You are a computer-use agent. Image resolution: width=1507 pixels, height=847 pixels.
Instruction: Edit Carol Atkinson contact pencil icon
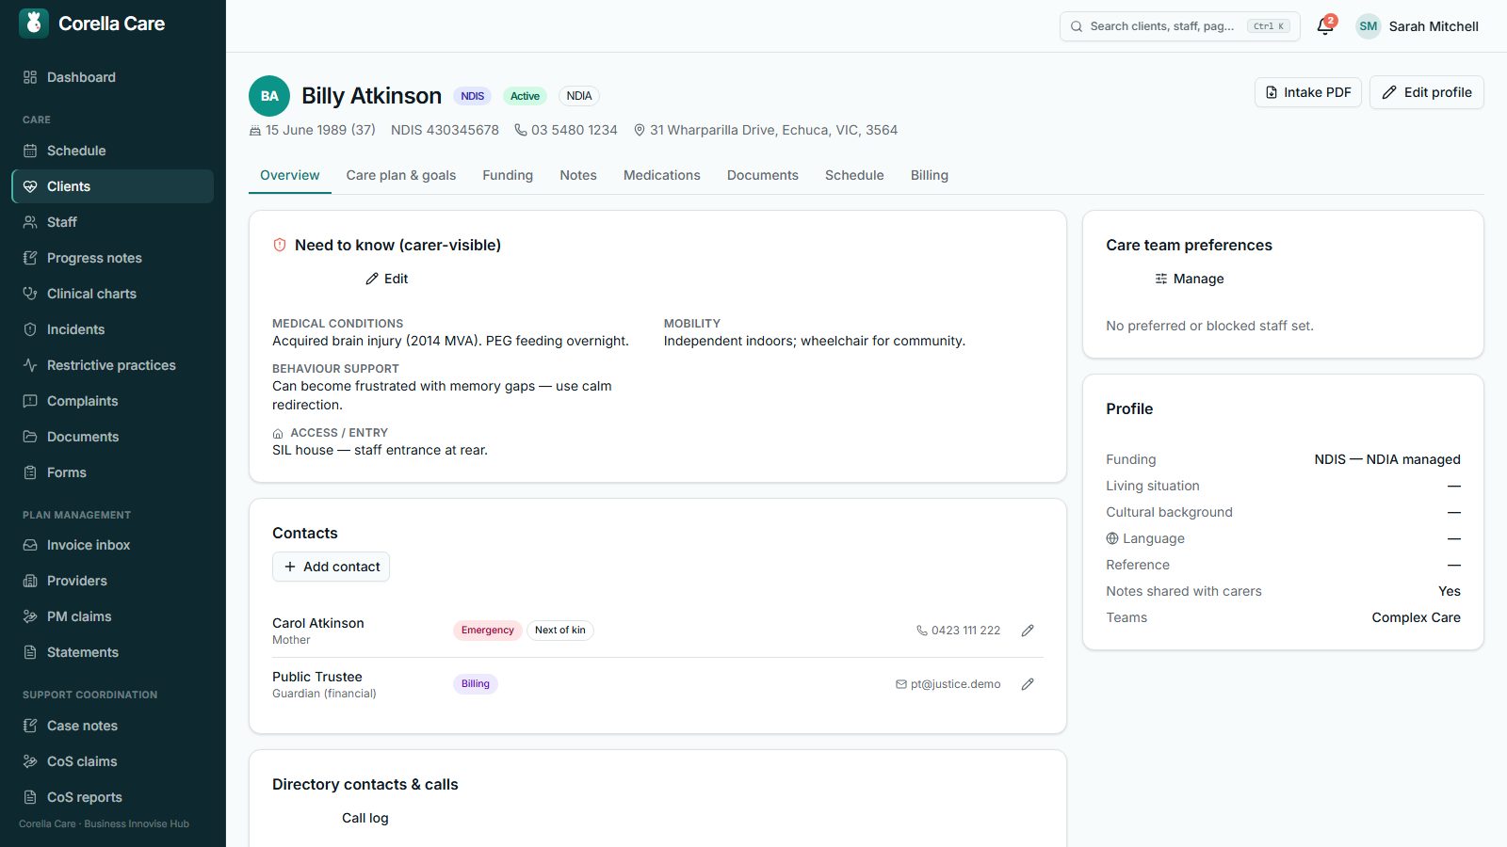[x=1028, y=631]
